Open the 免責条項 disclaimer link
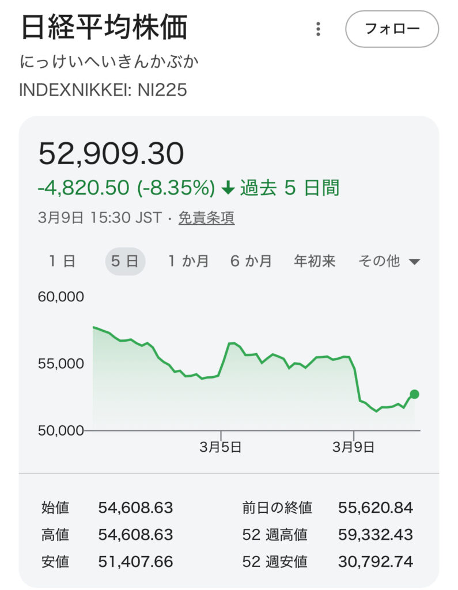This screenshot has width=458, height=590. (x=206, y=218)
